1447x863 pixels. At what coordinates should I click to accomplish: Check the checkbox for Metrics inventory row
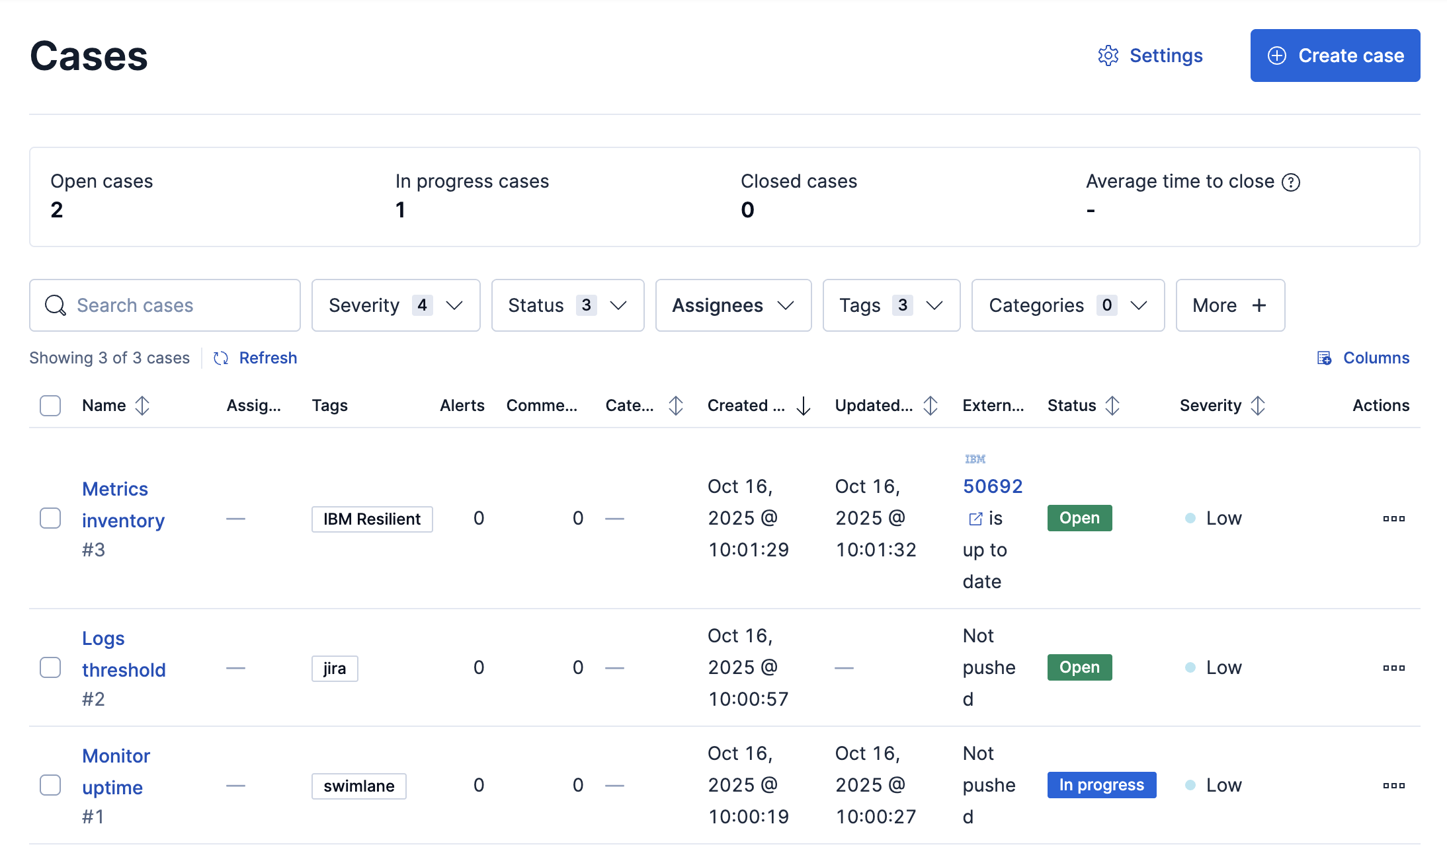[50, 519]
